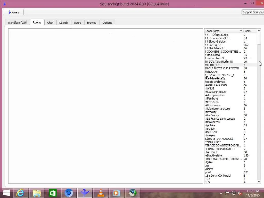This screenshot has width=264, height=198.
Task: Switch to the Chat tab
Action: (x=50, y=23)
